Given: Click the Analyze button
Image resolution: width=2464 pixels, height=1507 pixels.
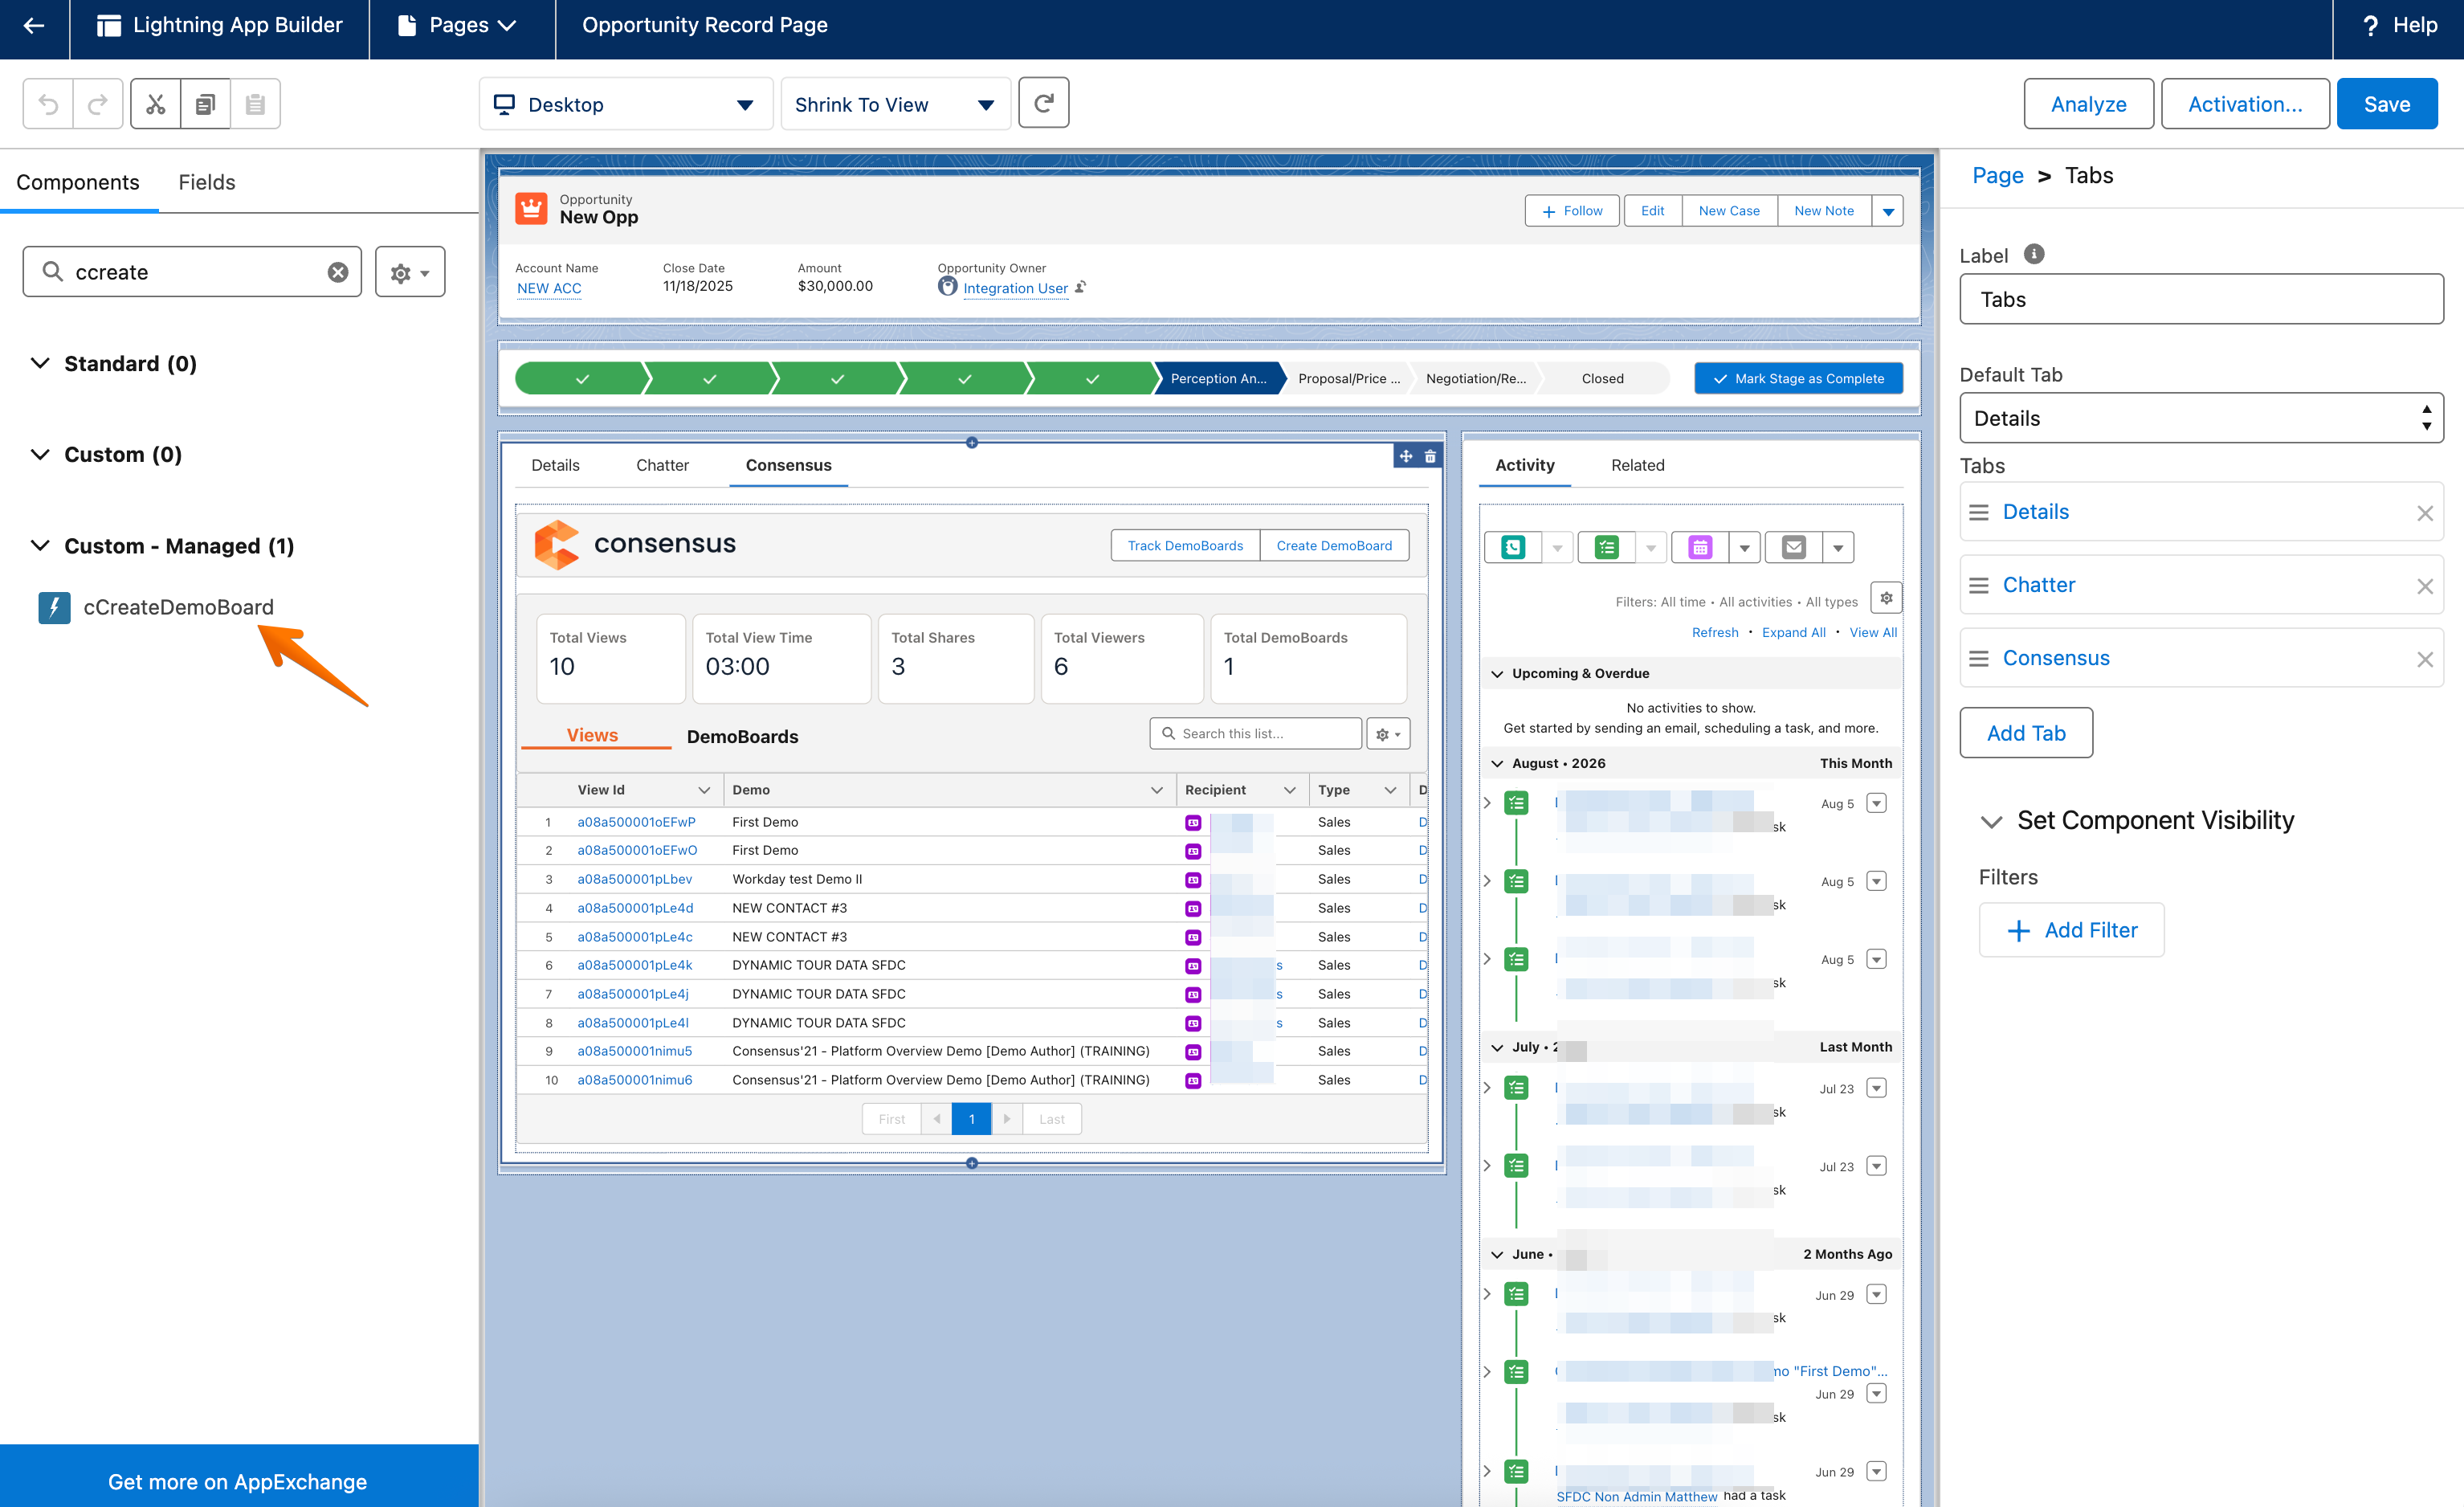Looking at the screenshot, I should (2088, 104).
